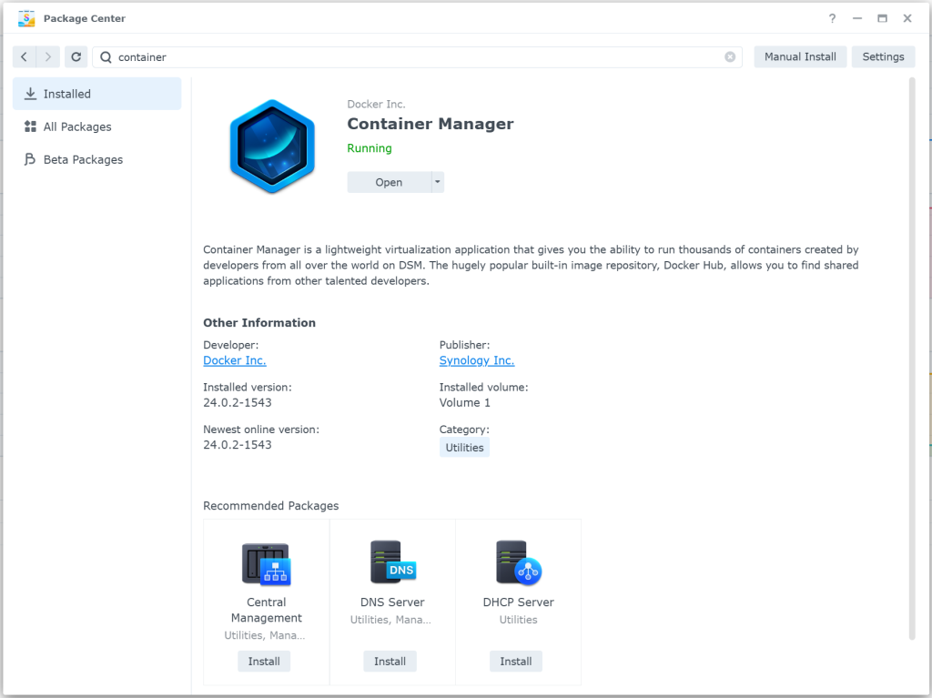The image size is (932, 698).
Task: Click the All Packages grid icon
Action: [30, 126]
